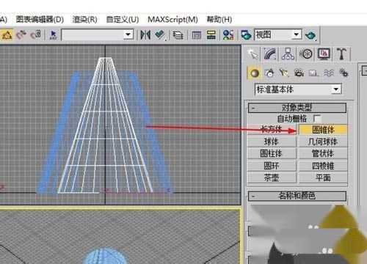Click the Render Production teapot icon

[310, 35]
